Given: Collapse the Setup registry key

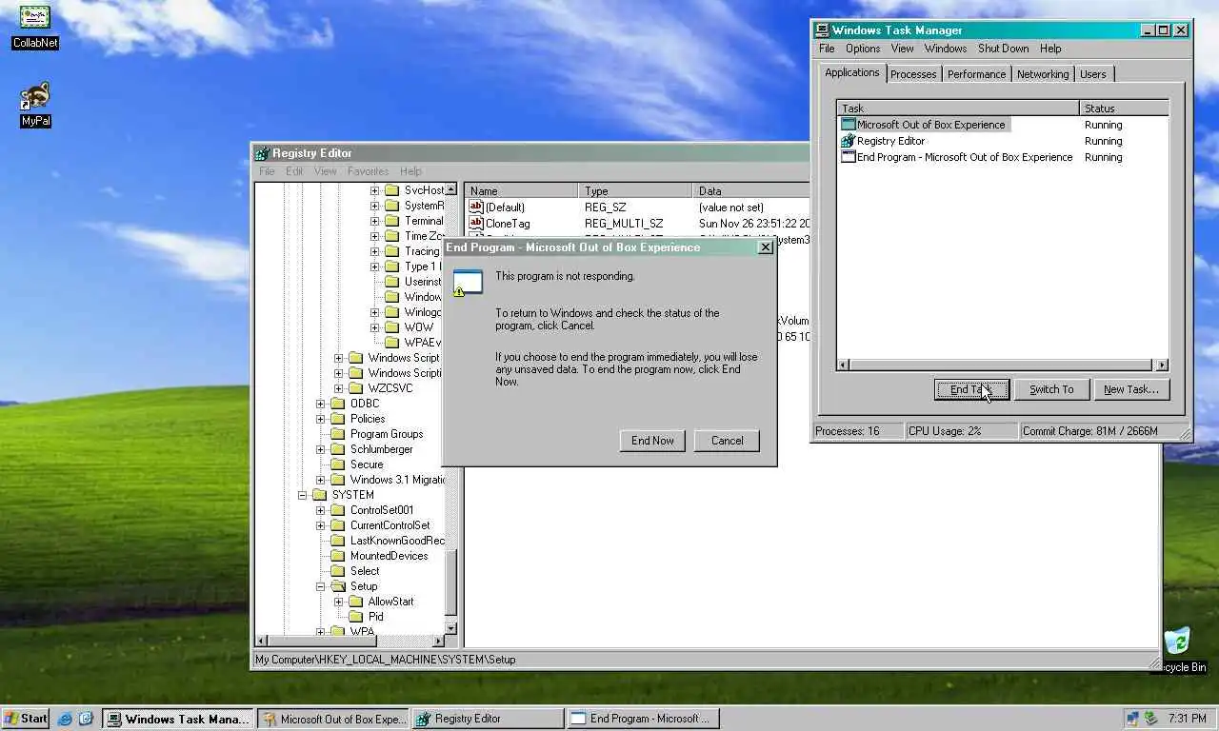Looking at the screenshot, I should 321,586.
